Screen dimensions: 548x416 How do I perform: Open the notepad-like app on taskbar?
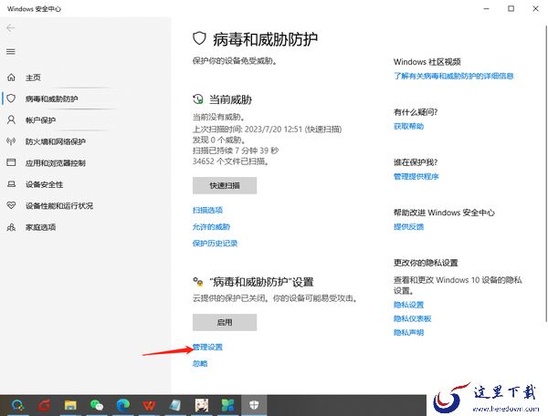[175, 405]
